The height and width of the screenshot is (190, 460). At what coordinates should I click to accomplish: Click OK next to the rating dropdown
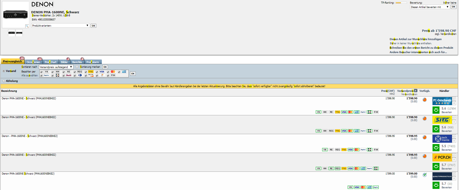point(453,7)
